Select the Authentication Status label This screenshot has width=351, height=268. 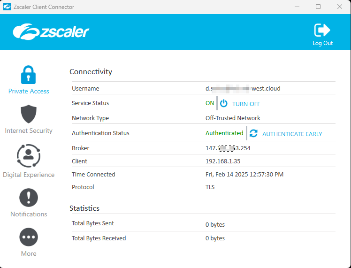(100, 133)
